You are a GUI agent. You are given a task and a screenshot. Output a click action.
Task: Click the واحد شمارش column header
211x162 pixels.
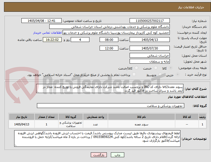[95, 117]
